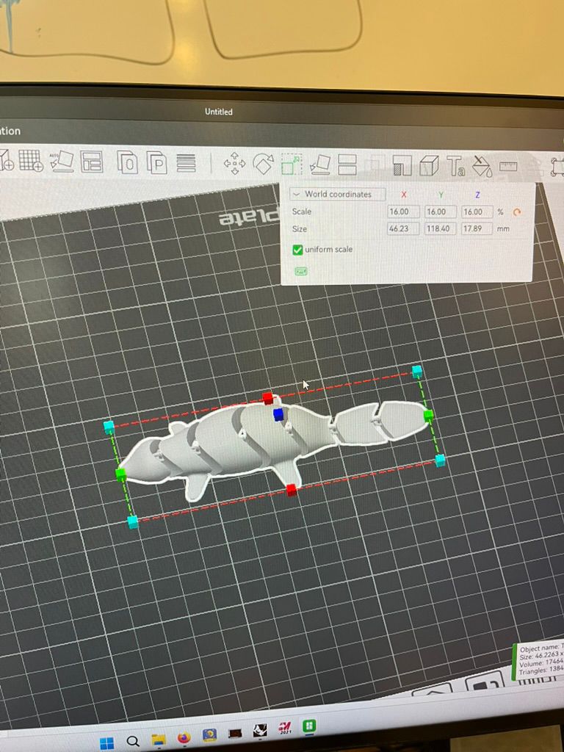Click the Size Y value field
This screenshot has height=752, width=564.
point(440,229)
